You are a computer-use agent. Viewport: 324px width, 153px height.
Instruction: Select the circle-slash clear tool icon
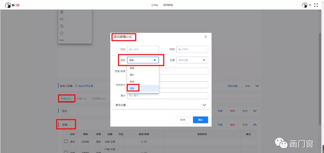tap(62, 33)
